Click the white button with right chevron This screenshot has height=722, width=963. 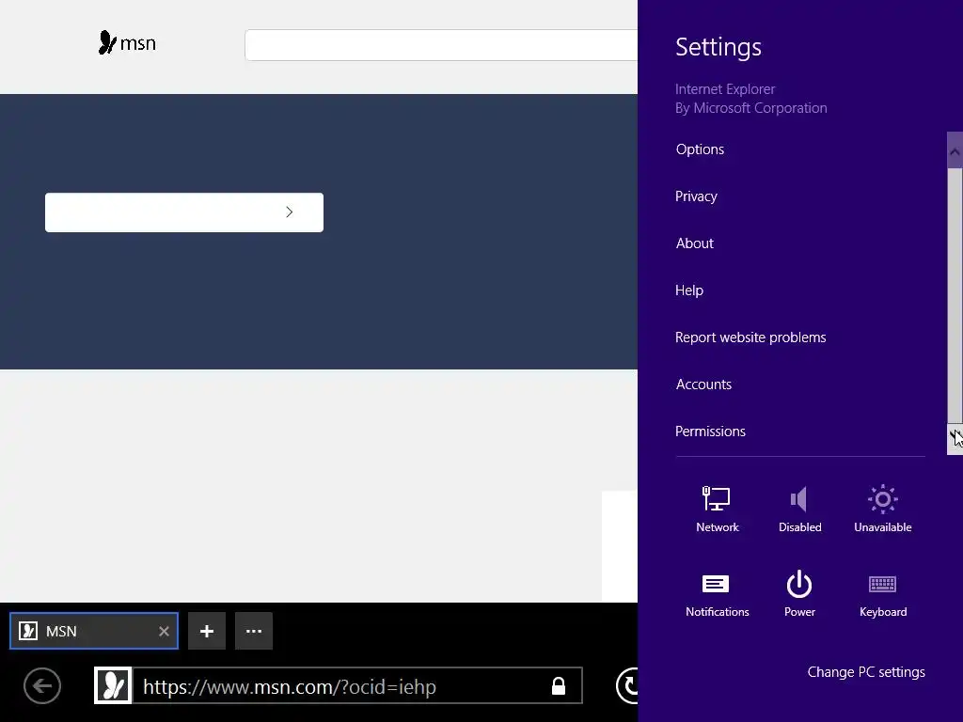click(184, 212)
